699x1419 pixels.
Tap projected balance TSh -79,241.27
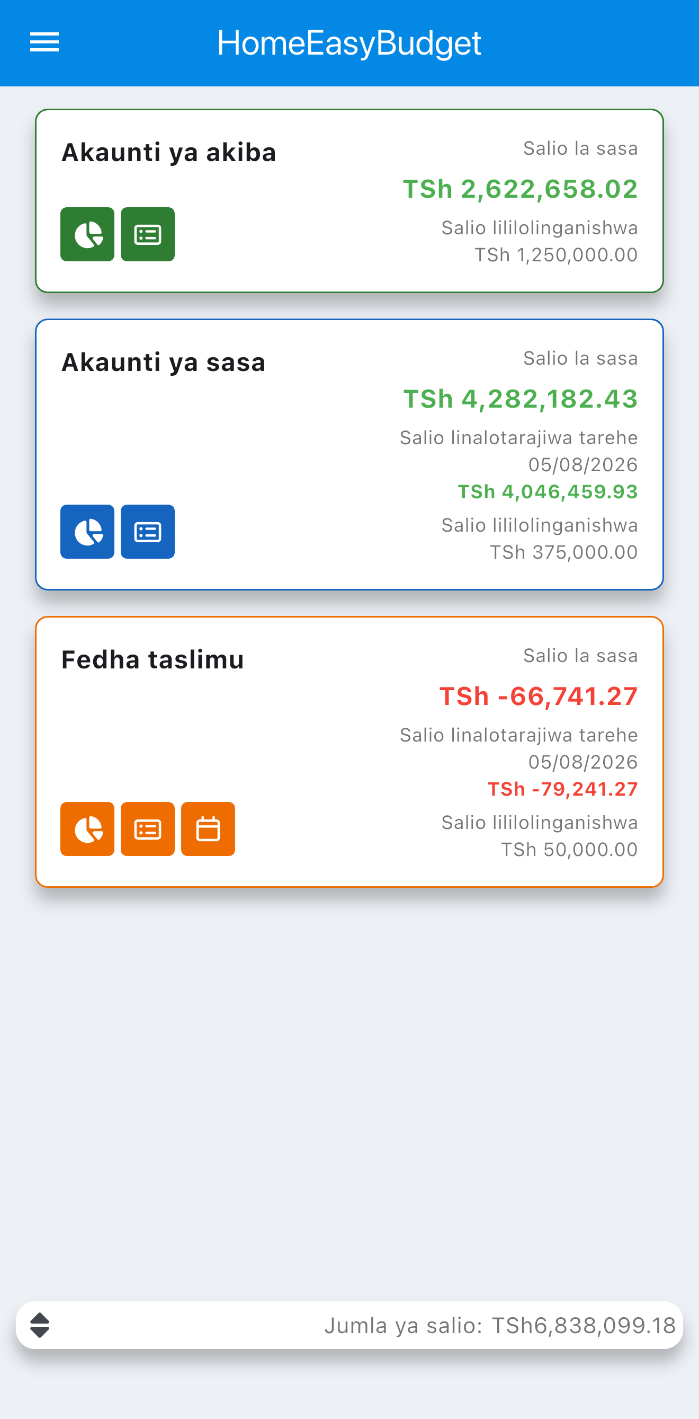[562, 789]
